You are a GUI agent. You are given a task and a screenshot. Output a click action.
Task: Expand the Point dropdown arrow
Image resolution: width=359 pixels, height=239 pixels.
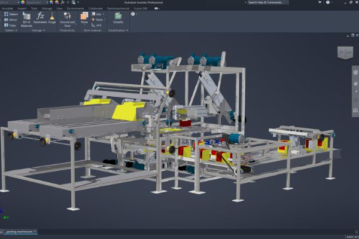tap(105, 20)
